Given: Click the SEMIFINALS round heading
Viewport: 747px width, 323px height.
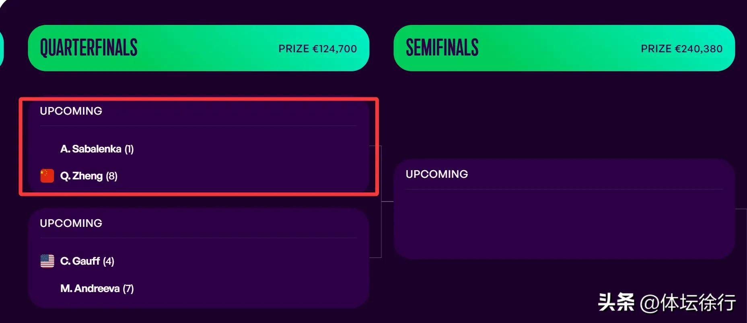Looking at the screenshot, I should [x=442, y=48].
